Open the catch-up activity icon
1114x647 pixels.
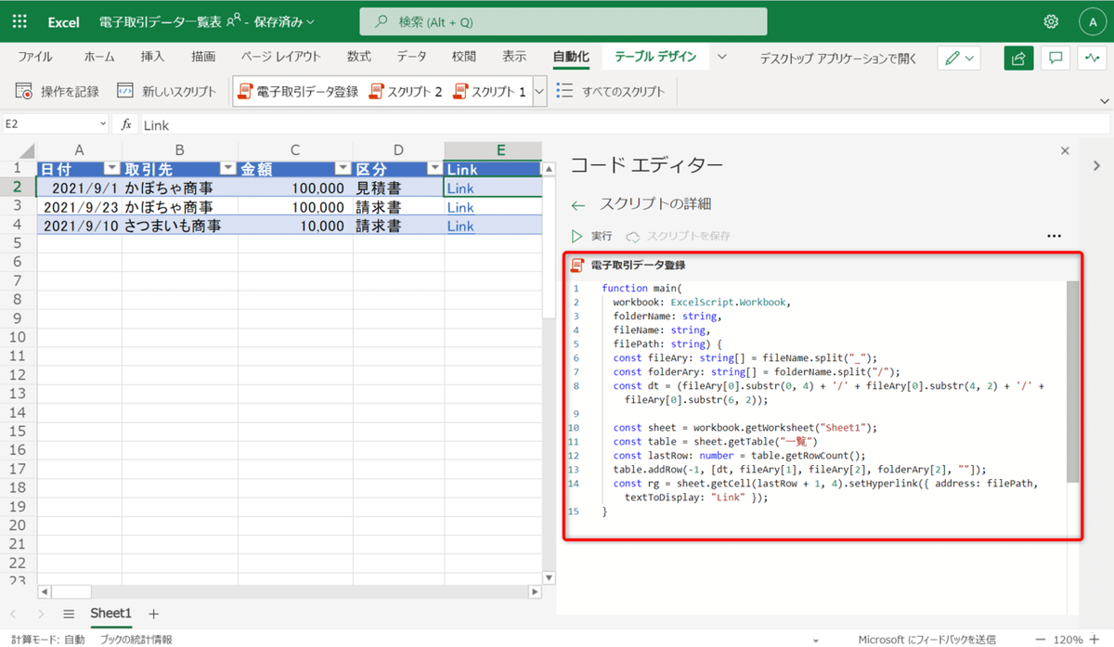tap(1092, 58)
